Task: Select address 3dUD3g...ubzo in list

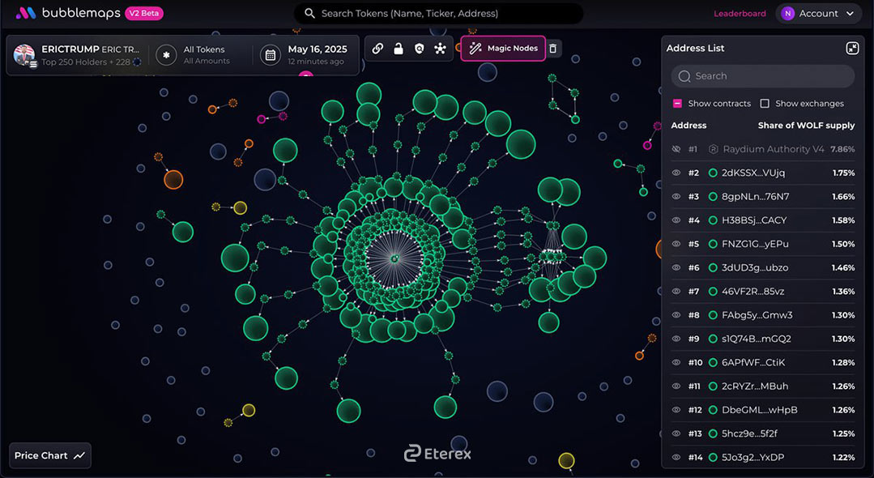Action: point(755,267)
